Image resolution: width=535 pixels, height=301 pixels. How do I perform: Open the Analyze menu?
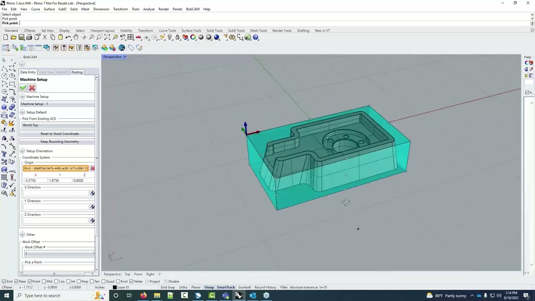pos(149,9)
